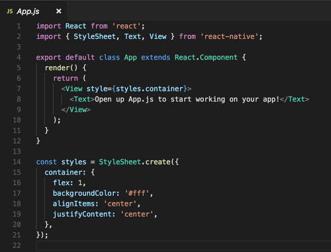Click alignItems property on line 18
331x252 pixels.
73,204
